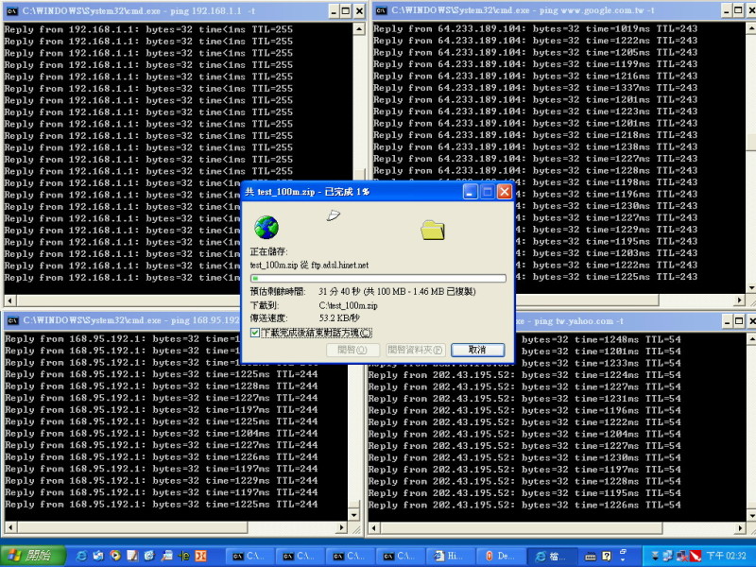756x567 pixels.
Task: Uncheck close dialog when download completes
Action: point(255,333)
